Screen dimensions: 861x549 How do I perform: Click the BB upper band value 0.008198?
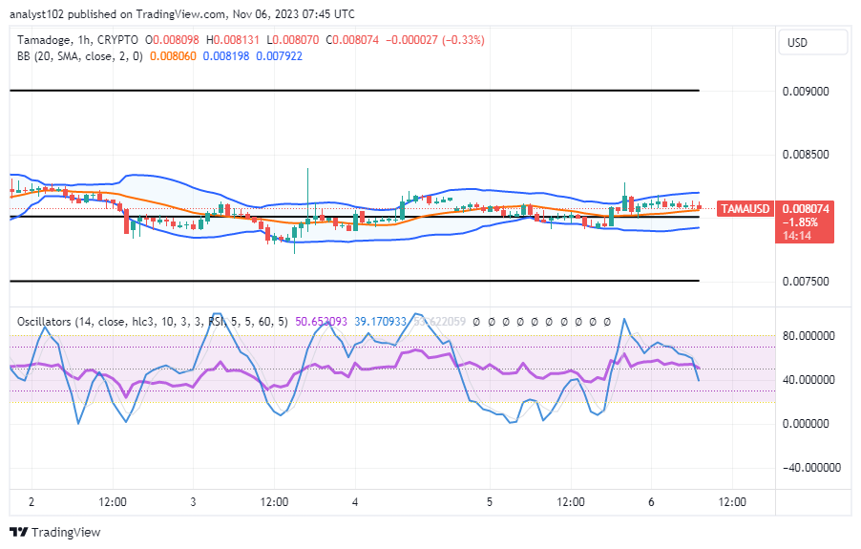pyautogui.click(x=225, y=56)
